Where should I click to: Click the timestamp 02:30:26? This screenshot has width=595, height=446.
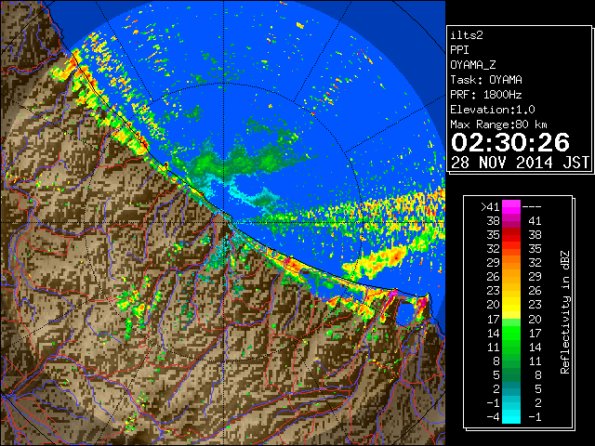510,143
